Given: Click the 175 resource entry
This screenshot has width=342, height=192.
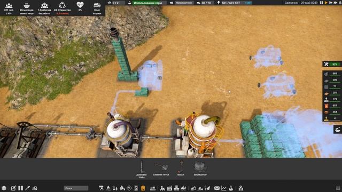Looking at the screenshot, I should (x=332, y=100).
